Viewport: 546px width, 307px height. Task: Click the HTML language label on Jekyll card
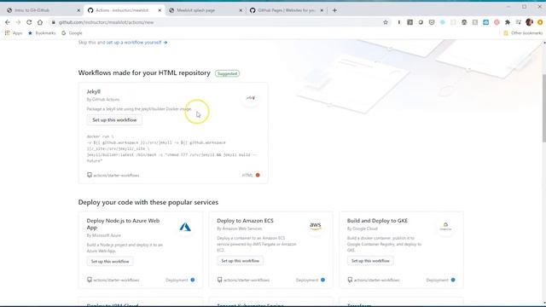tap(247, 175)
